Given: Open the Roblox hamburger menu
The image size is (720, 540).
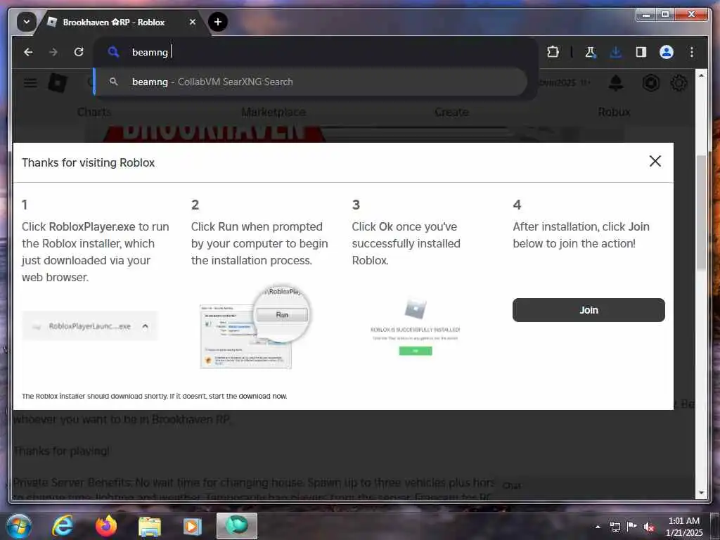Looking at the screenshot, I should tap(30, 83).
